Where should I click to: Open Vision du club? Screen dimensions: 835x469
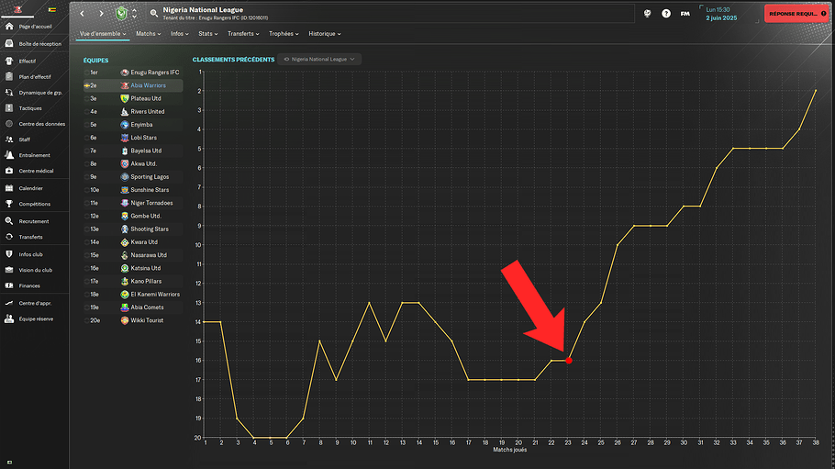(x=35, y=270)
